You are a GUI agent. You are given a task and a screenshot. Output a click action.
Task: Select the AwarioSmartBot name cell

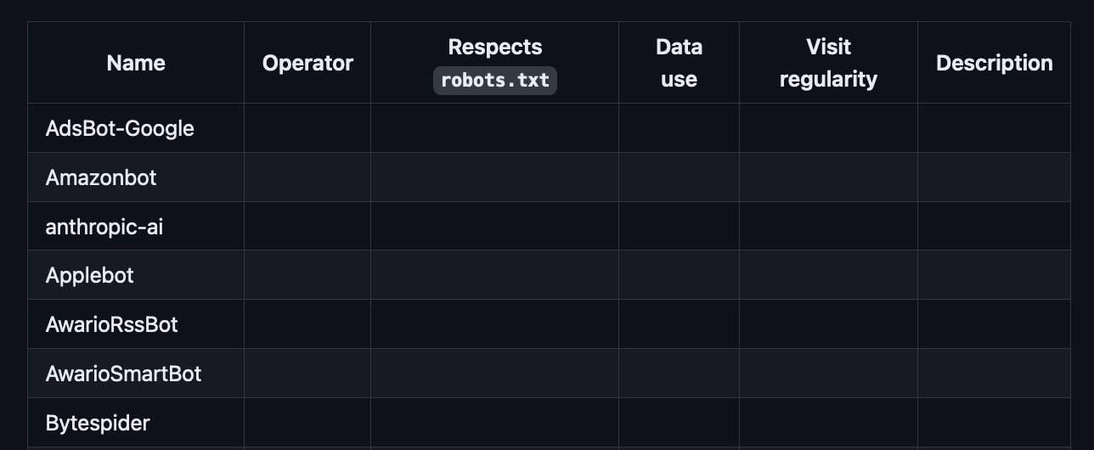click(x=124, y=374)
